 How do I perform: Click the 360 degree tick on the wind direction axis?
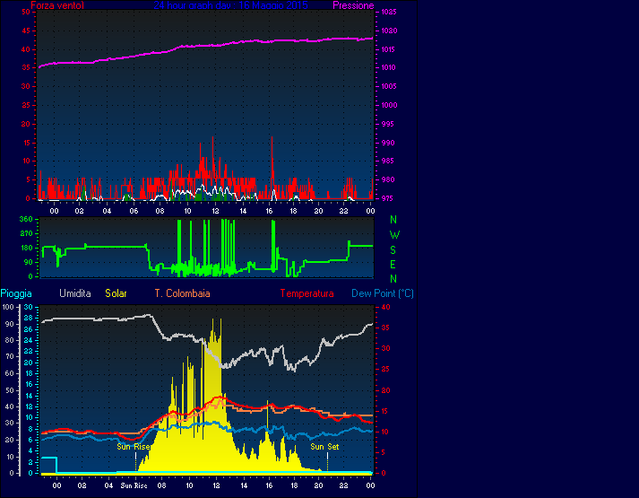click(x=26, y=220)
